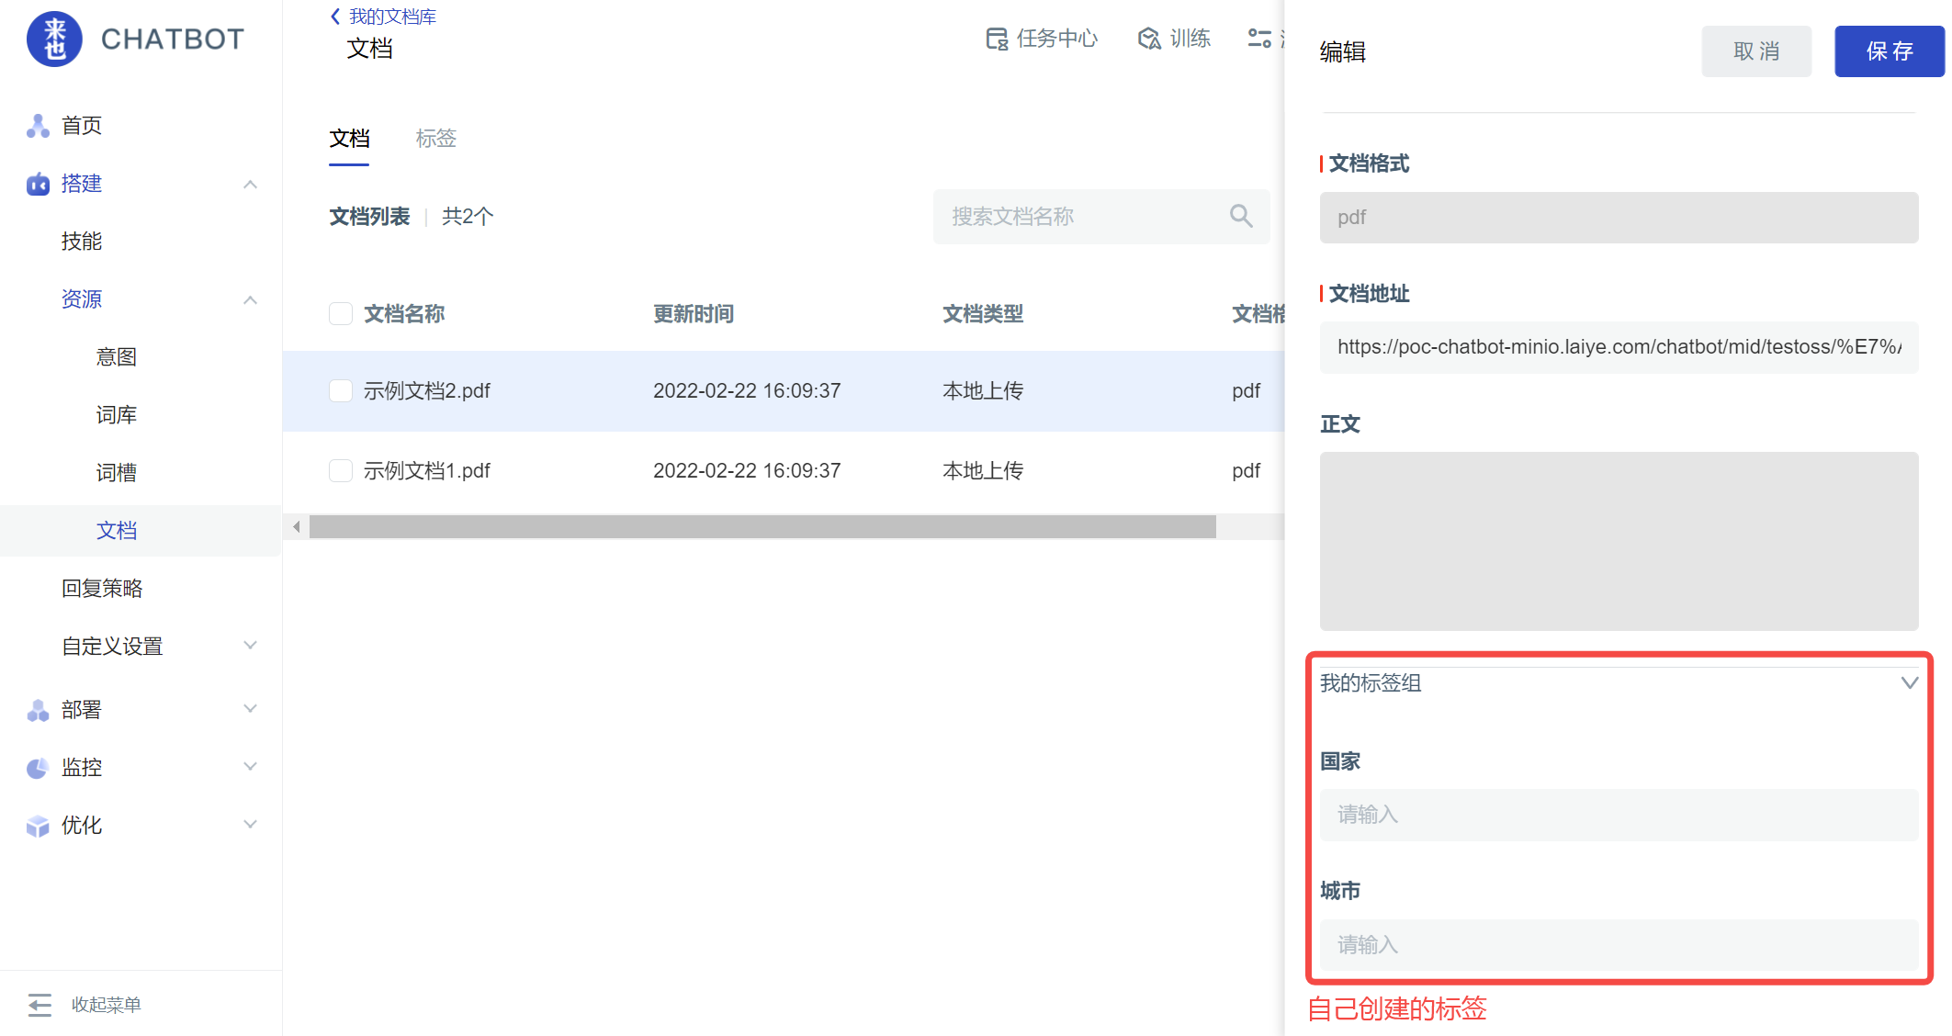This screenshot has height=1036, width=1952.
Task: Open 技能 in the sidebar
Action: (82, 242)
